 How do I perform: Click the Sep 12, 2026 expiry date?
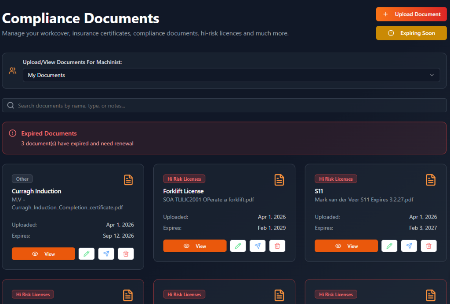(118, 236)
